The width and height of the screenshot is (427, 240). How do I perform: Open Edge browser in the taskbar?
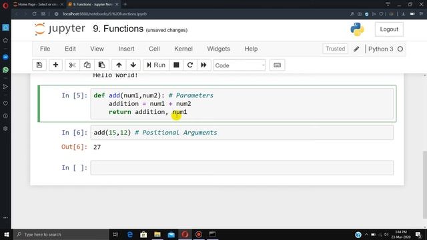point(130,234)
